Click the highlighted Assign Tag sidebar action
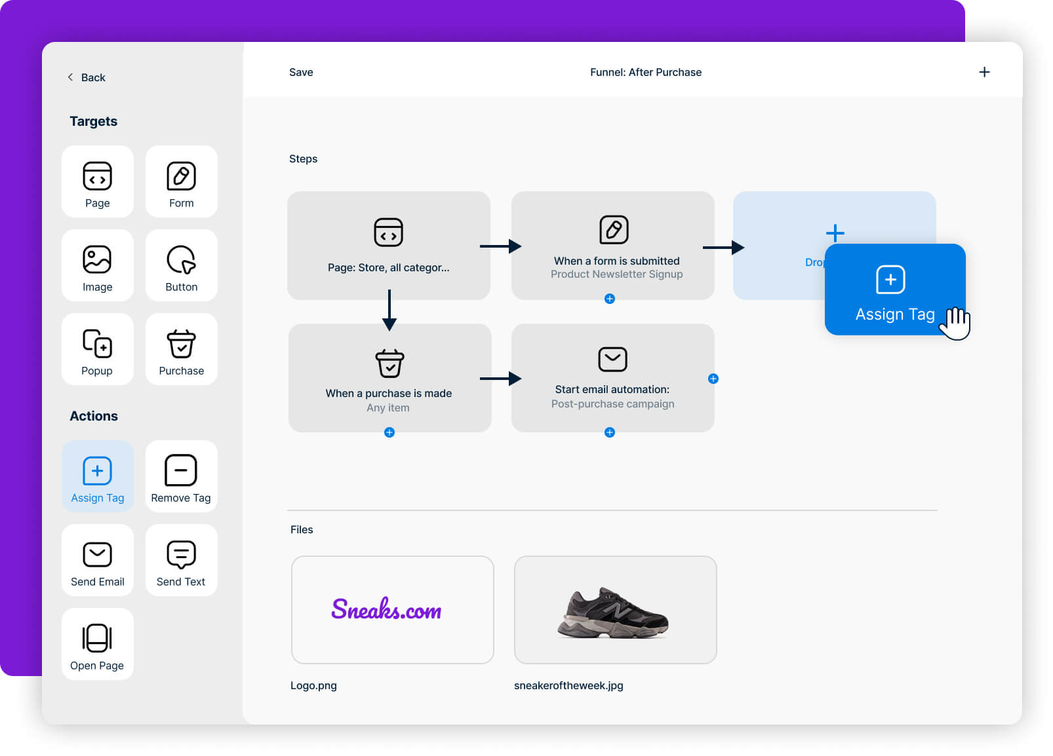 pyautogui.click(x=97, y=476)
